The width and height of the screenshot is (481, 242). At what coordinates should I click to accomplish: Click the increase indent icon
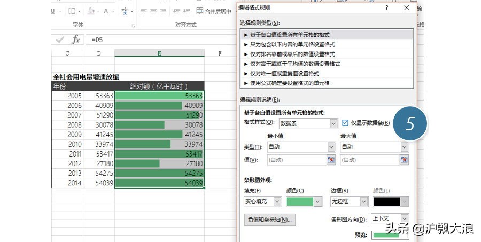click(187, 11)
